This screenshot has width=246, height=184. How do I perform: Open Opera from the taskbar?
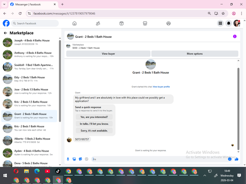click(16, 171)
